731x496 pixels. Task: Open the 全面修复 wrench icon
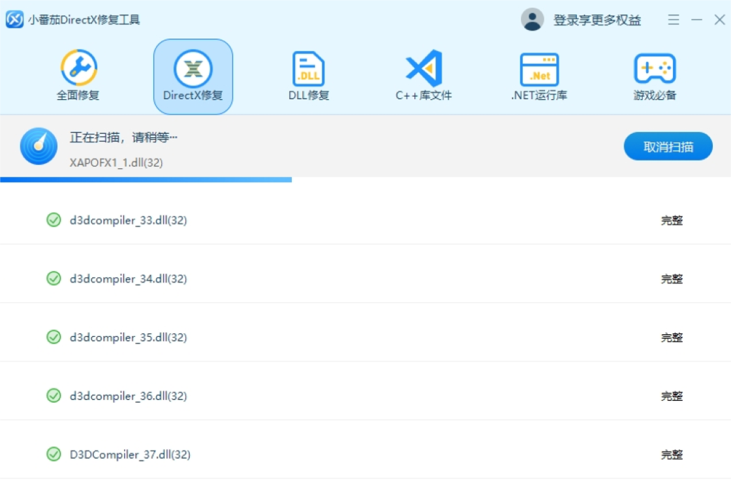coord(78,69)
